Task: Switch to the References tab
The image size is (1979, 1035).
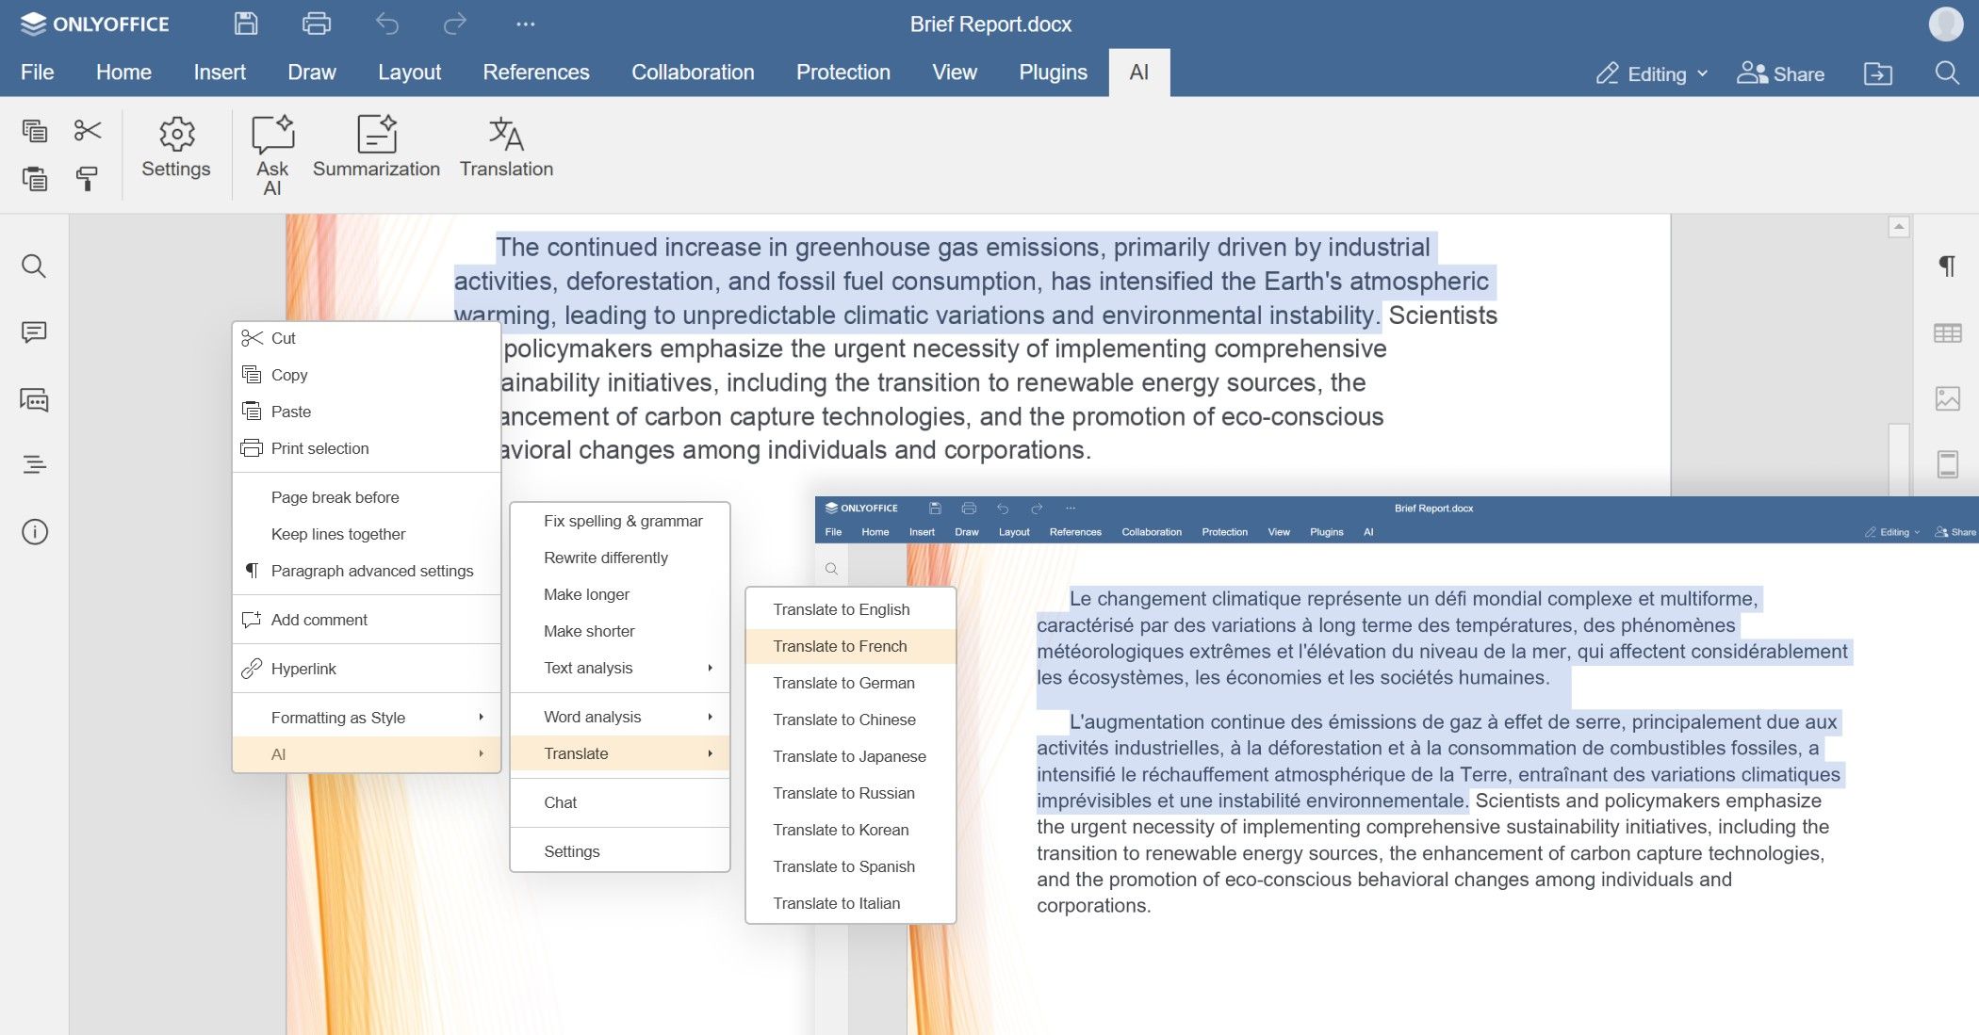Action: point(536,73)
